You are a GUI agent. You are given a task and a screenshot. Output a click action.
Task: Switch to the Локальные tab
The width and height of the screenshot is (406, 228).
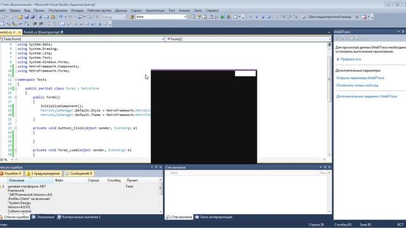point(43,217)
